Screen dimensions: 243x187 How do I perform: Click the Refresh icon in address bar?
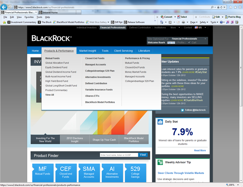click(x=221, y=7)
